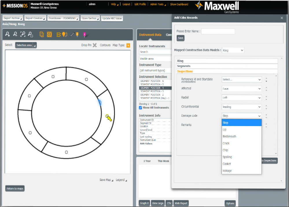Open the Cross Section dropdown

90,18
